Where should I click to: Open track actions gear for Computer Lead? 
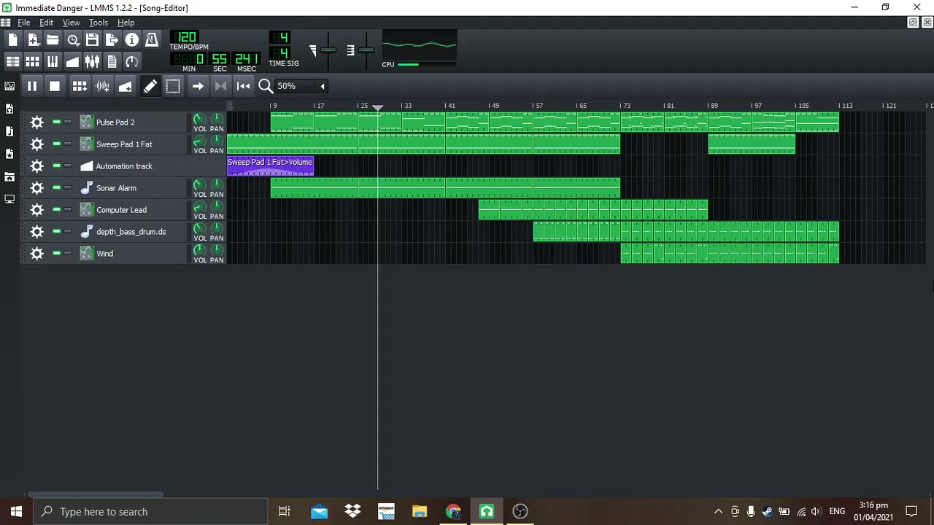pyautogui.click(x=36, y=210)
